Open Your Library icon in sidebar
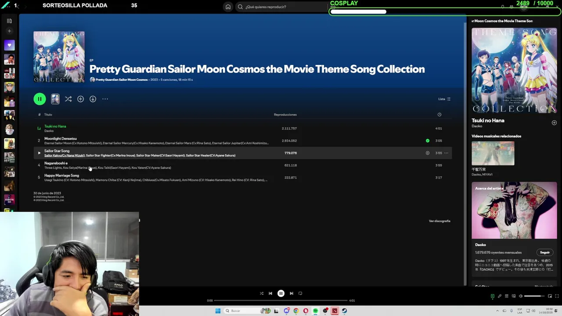562x316 pixels. [x=9, y=21]
